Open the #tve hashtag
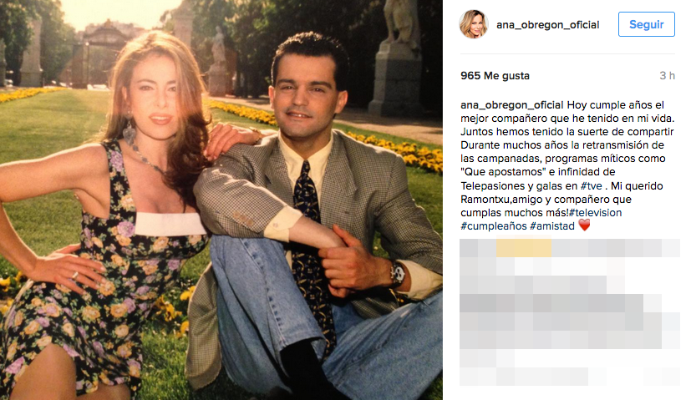The width and height of the screenshot is (691, 400). [592, 186]
